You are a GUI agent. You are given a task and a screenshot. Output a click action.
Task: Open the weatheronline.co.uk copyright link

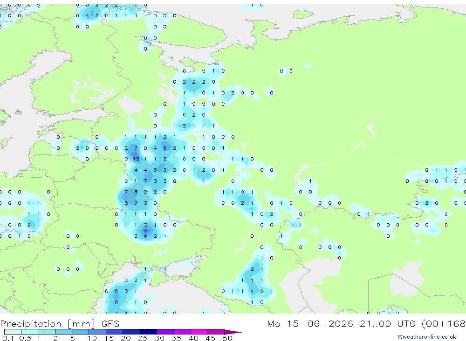click(427, 337)
